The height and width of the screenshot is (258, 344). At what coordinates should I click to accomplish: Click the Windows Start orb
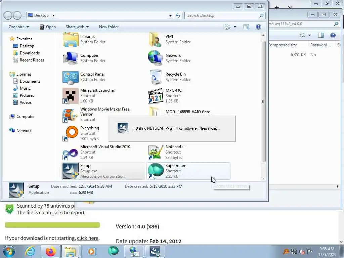[9, 251]
